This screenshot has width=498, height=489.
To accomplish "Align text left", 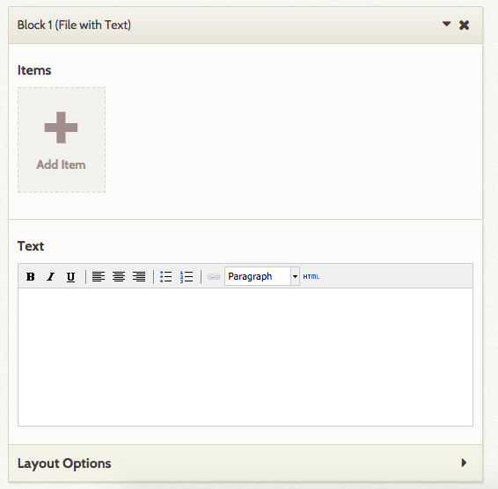I will point(99,276).
